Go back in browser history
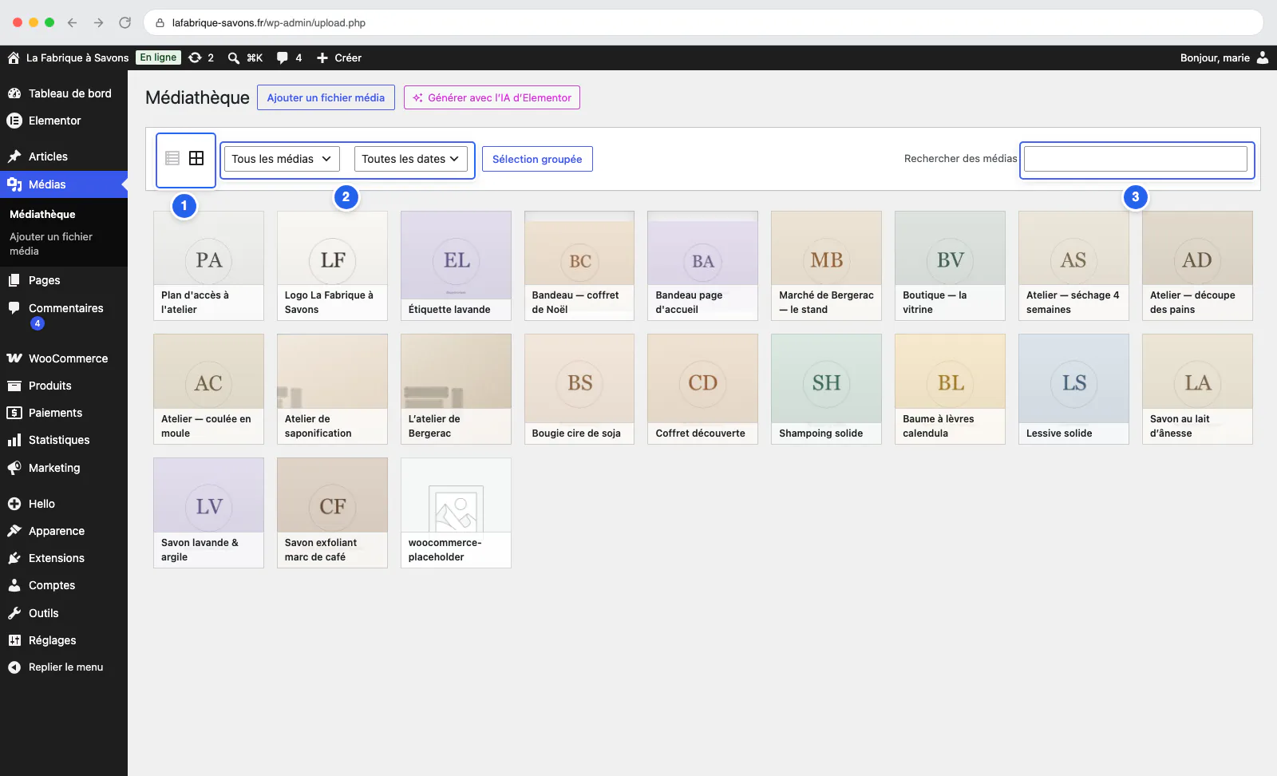1277x776 pixels. coord(73,22)
